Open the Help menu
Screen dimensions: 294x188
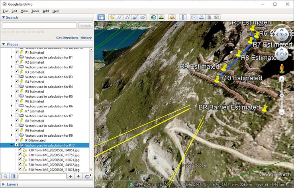tap(56, 11)
